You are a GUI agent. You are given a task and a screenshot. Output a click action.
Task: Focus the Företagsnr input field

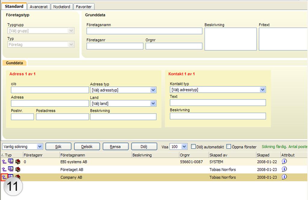[115, 46]
